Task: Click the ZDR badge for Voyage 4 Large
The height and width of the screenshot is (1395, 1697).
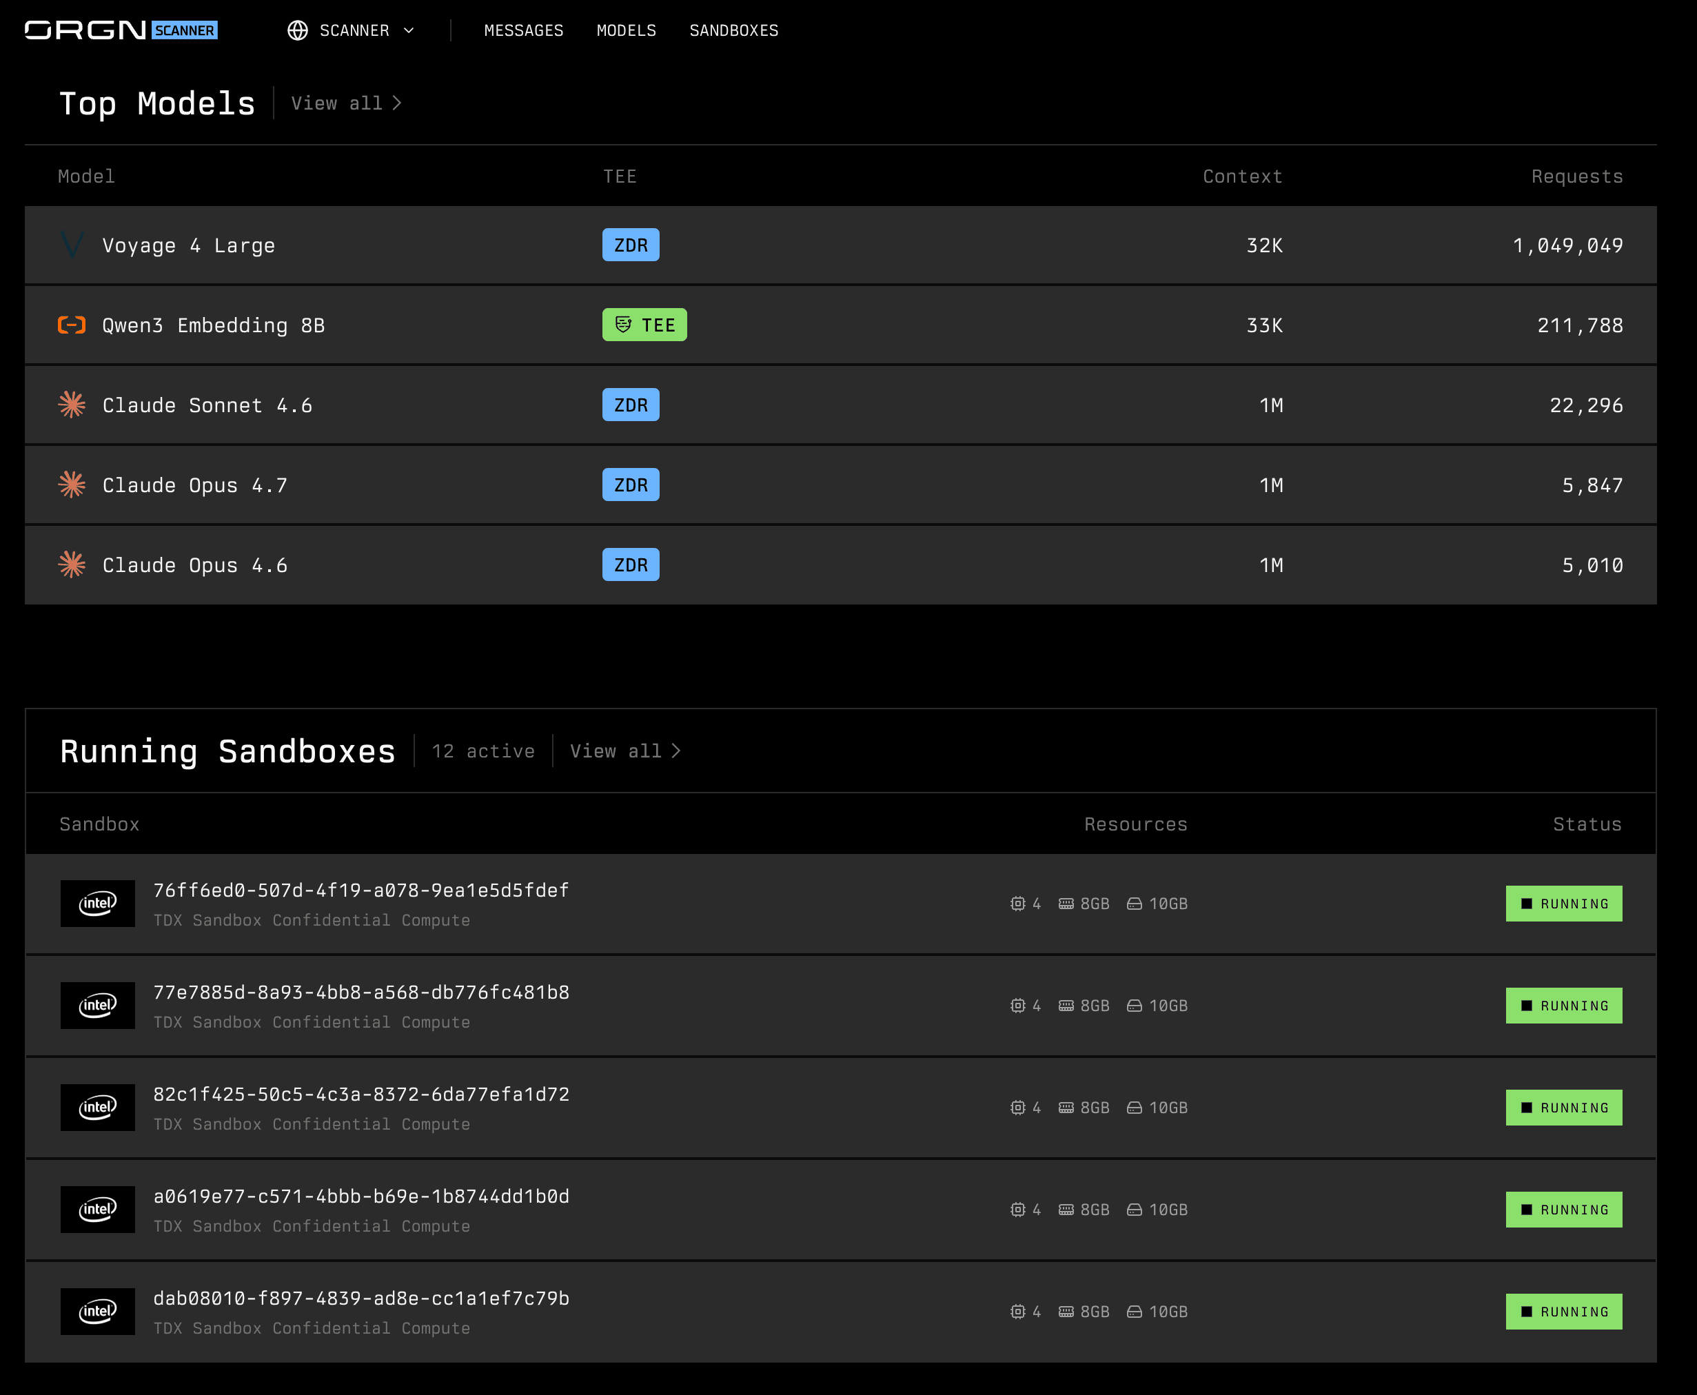Action: click(x=631, y=245)
